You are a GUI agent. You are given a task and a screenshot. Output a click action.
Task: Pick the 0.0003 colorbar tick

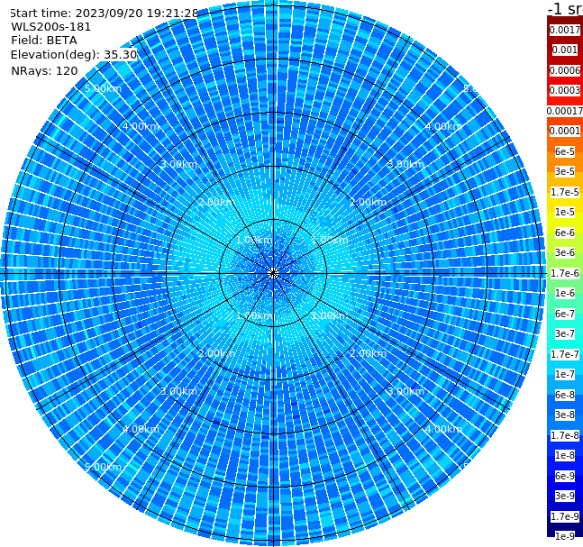565,90
